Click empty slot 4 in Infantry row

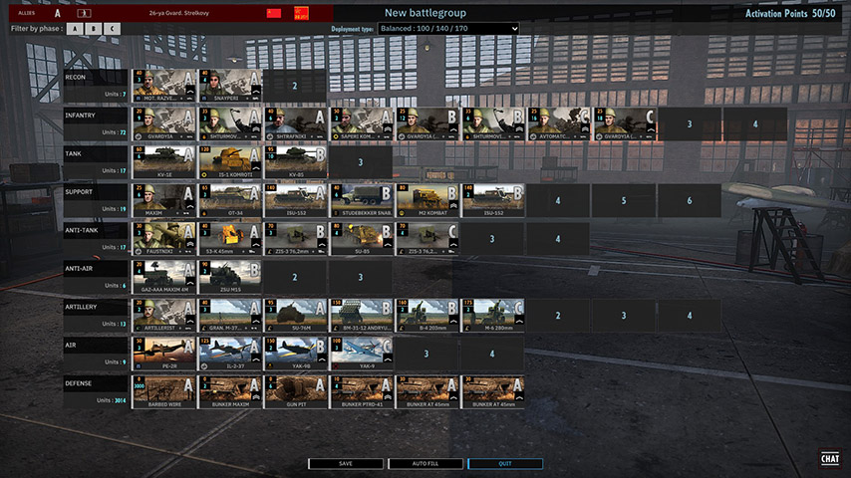pyautogui.click(x=755, y=124)
